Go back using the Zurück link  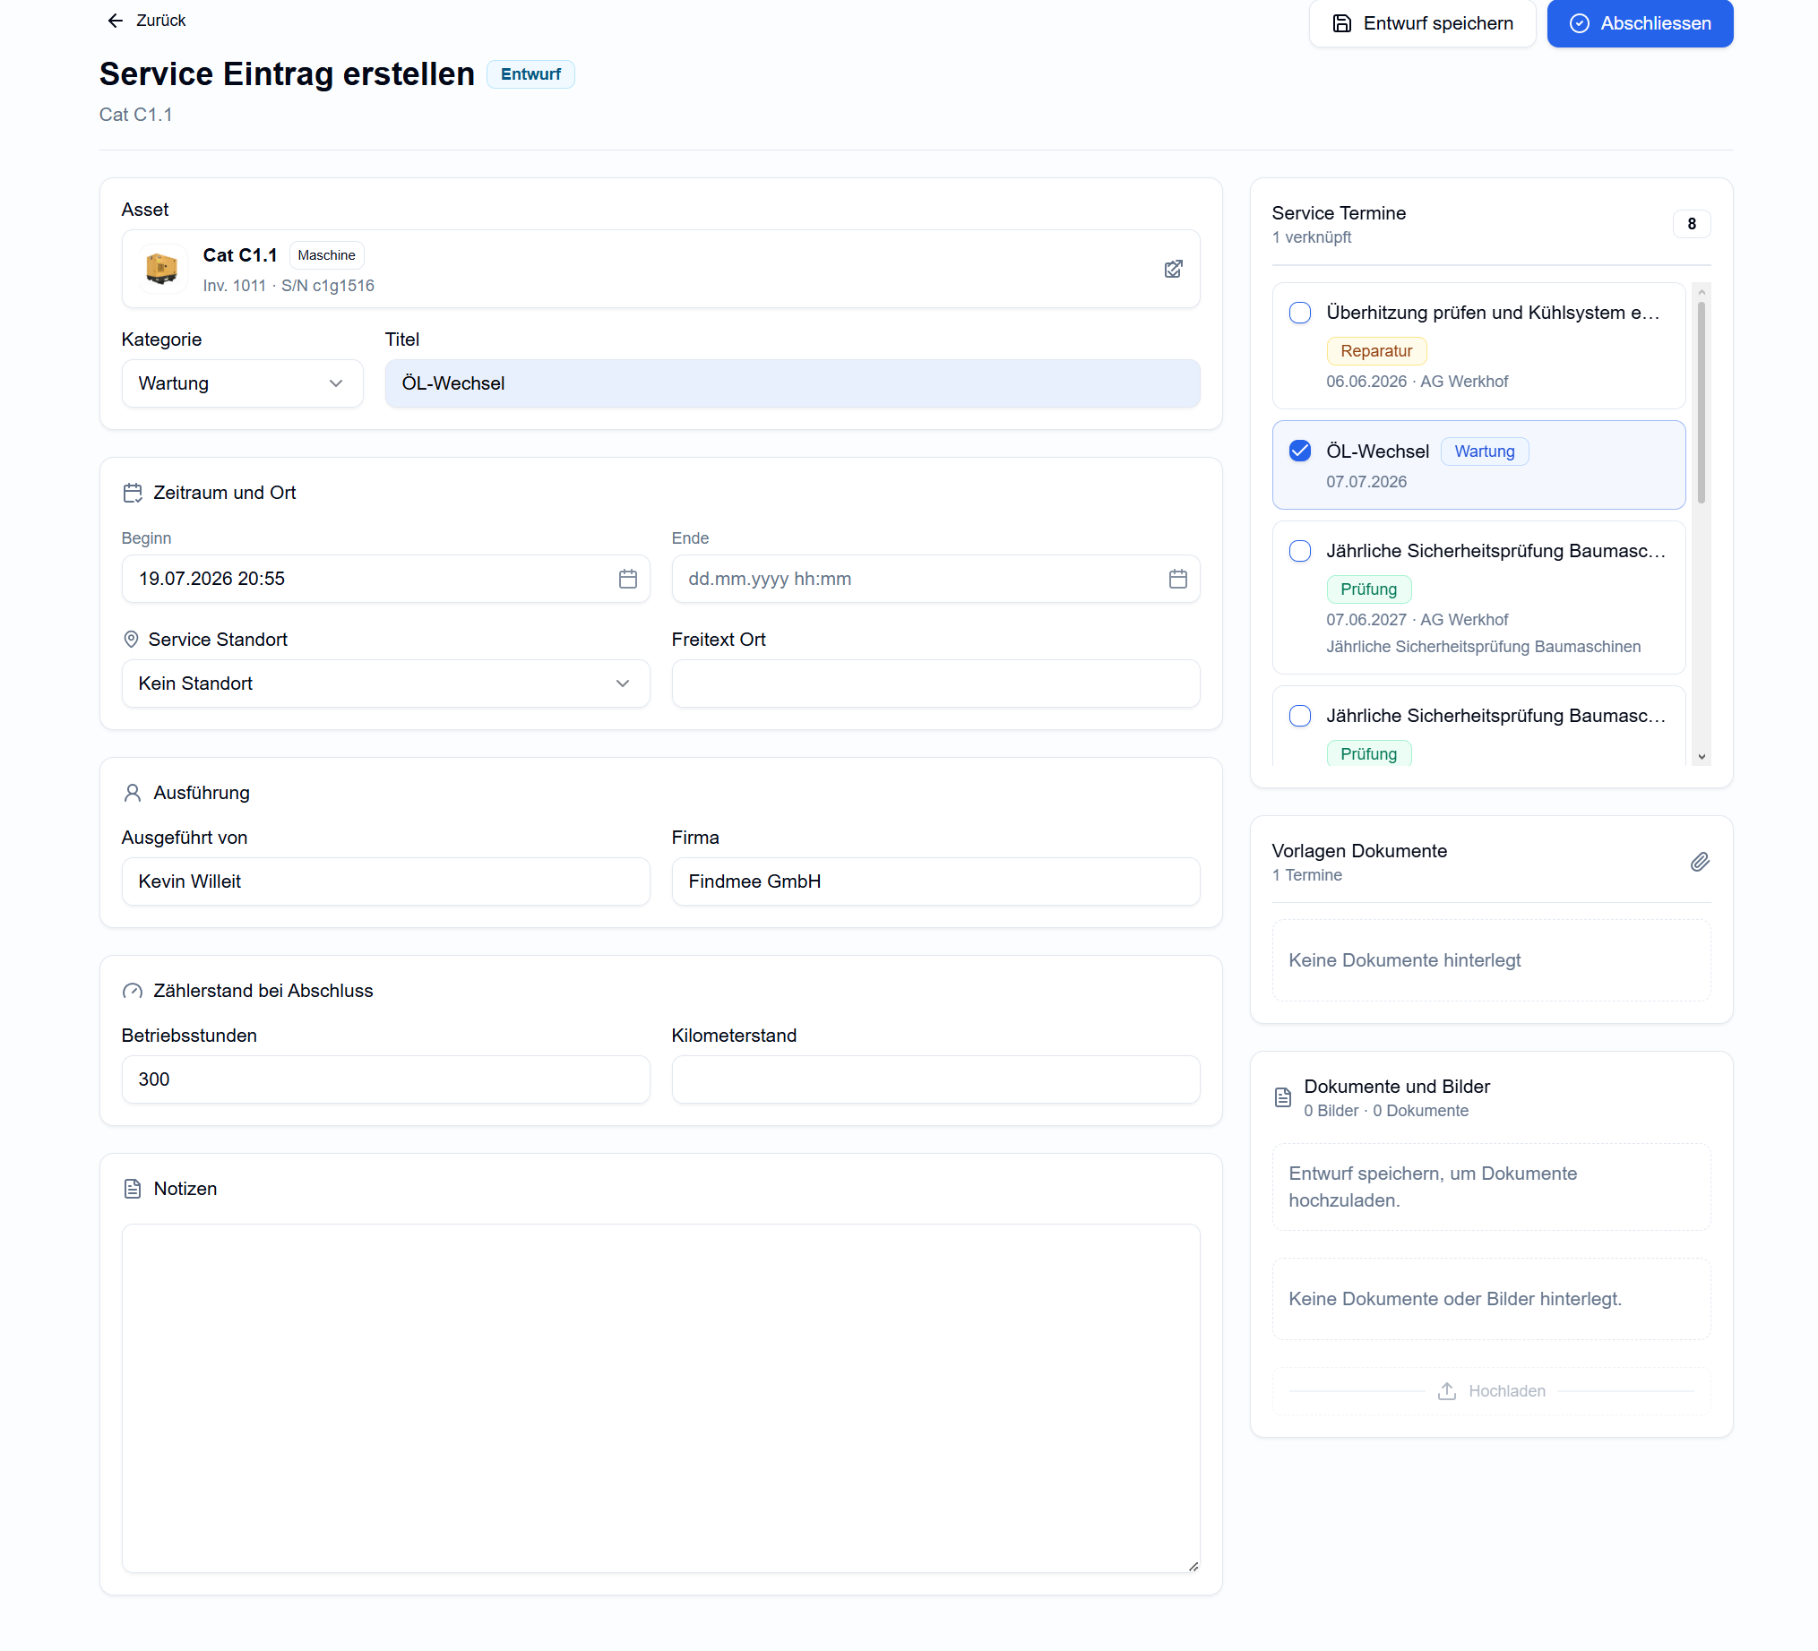coord(146,21)
